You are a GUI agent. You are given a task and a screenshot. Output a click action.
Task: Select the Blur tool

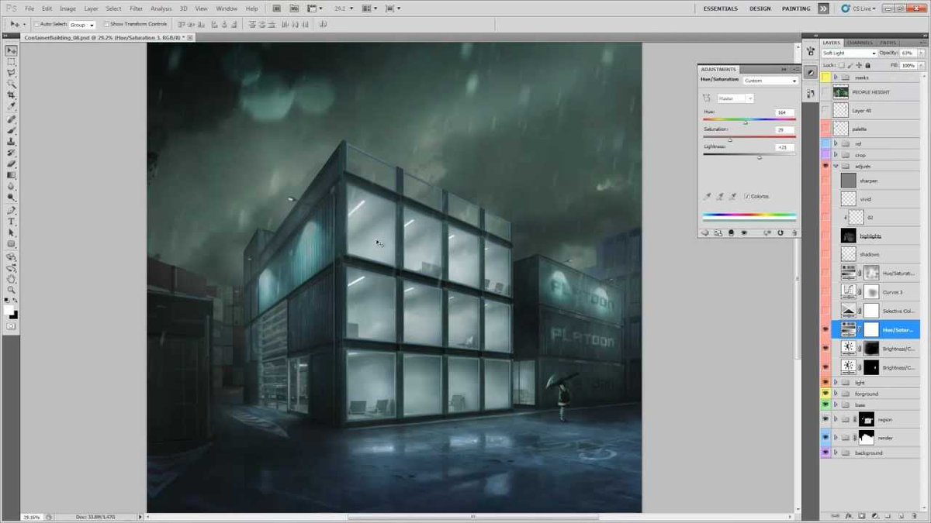(x=12, y=186)
